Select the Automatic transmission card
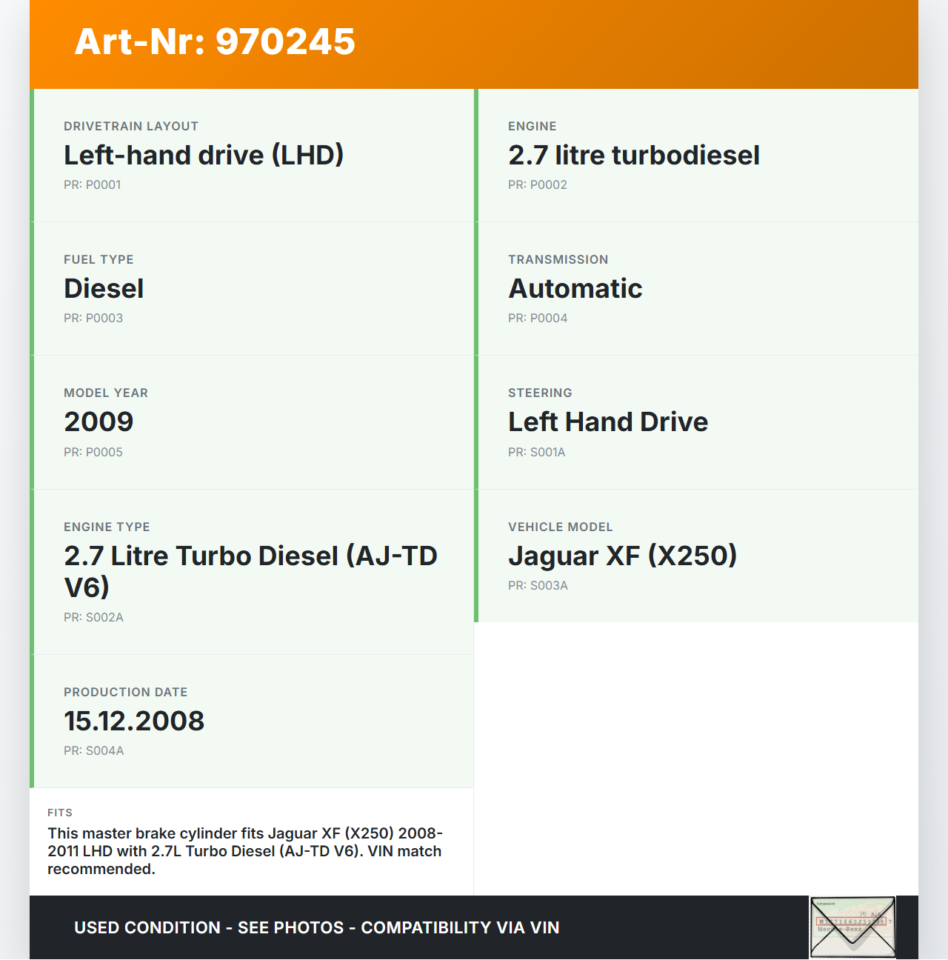Image resolution: width=948 pixels, height=960 pixels. (x=696, y=289)
